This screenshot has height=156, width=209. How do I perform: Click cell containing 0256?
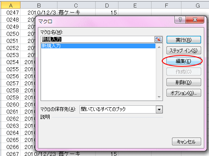click(x=11, y=76)
